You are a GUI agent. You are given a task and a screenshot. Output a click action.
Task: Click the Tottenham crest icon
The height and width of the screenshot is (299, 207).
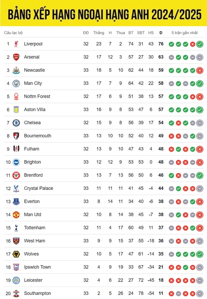click(x=16, y=228)
